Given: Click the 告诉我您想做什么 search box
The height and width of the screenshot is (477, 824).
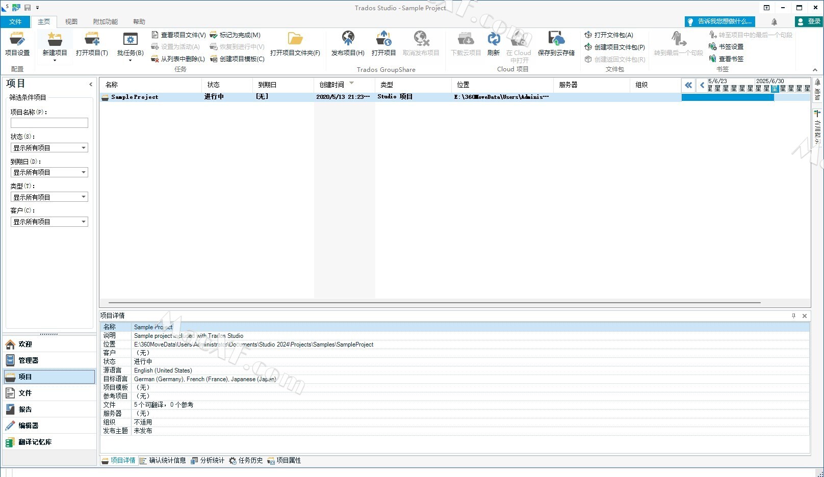Looking at the screenshot, I should [x=720, y=21].
